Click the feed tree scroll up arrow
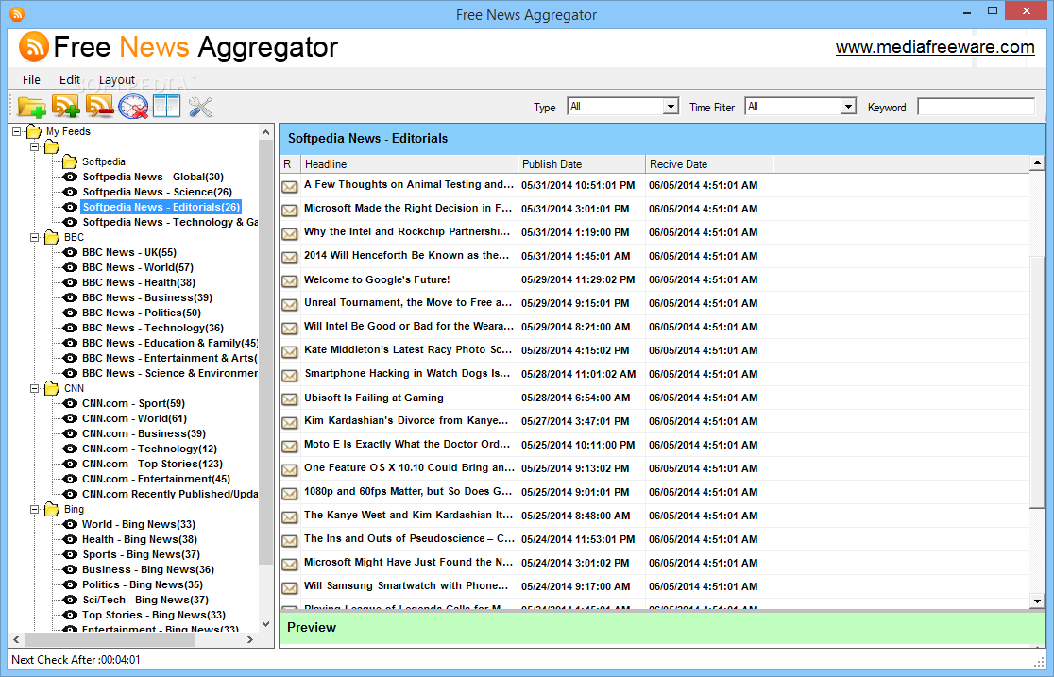1054x677 pixels. [265, 132]
